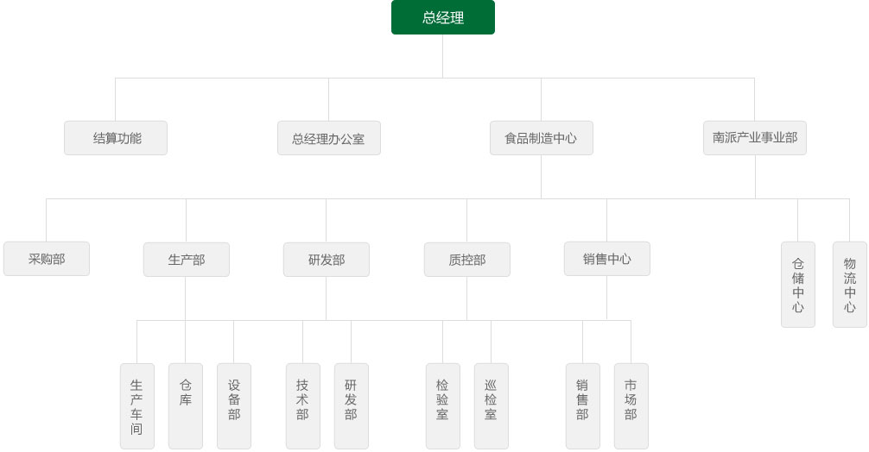The height and width of the screenshot is (452, 869).
Task: Open the 生产车间 vertical box
Action: (x=136, y=405)
